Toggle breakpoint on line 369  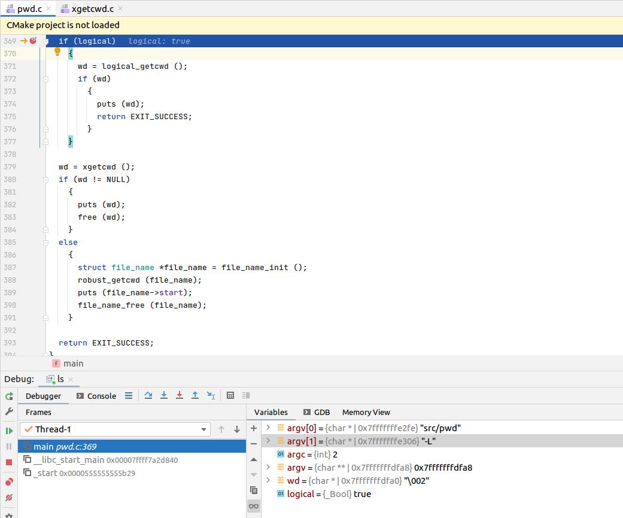33,41
